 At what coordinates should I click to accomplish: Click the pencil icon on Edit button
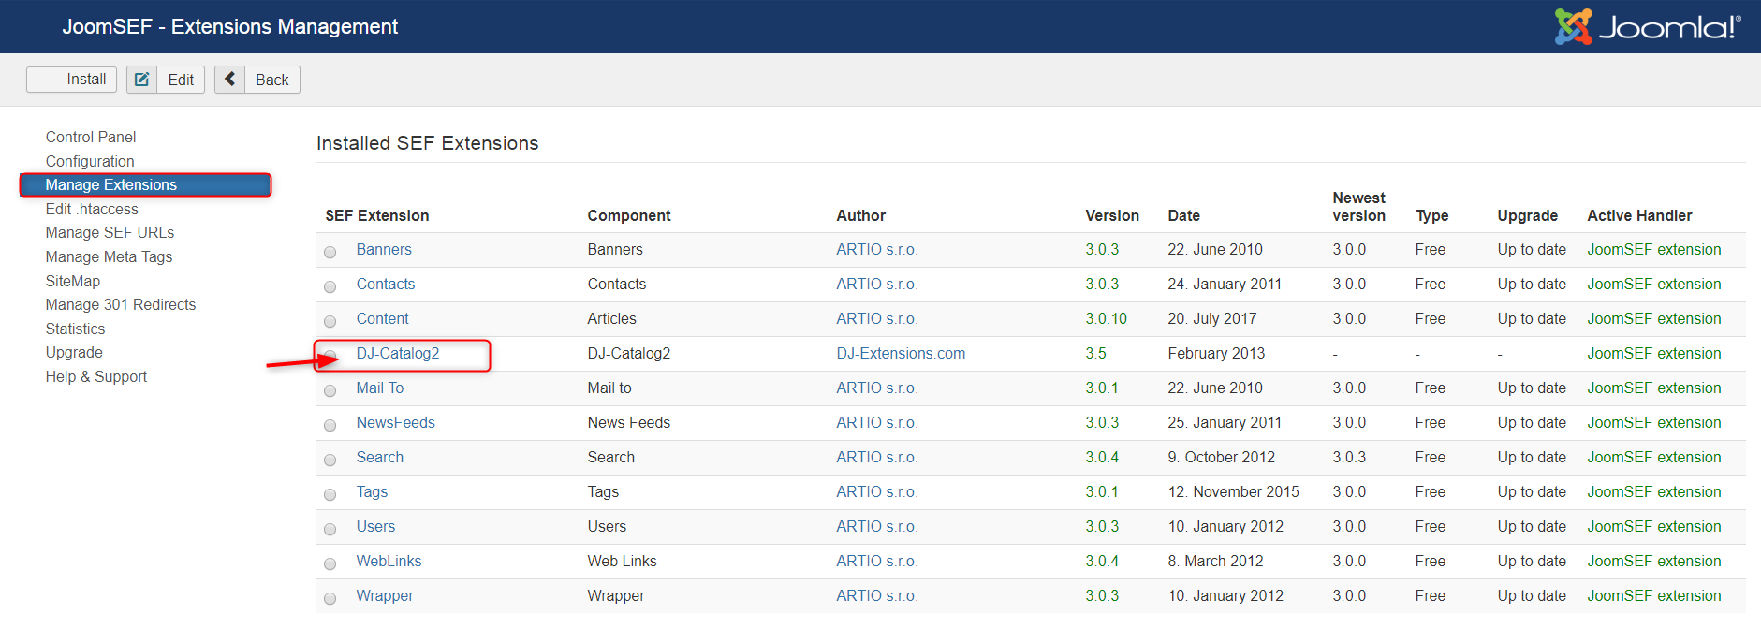tap(142, 80)
